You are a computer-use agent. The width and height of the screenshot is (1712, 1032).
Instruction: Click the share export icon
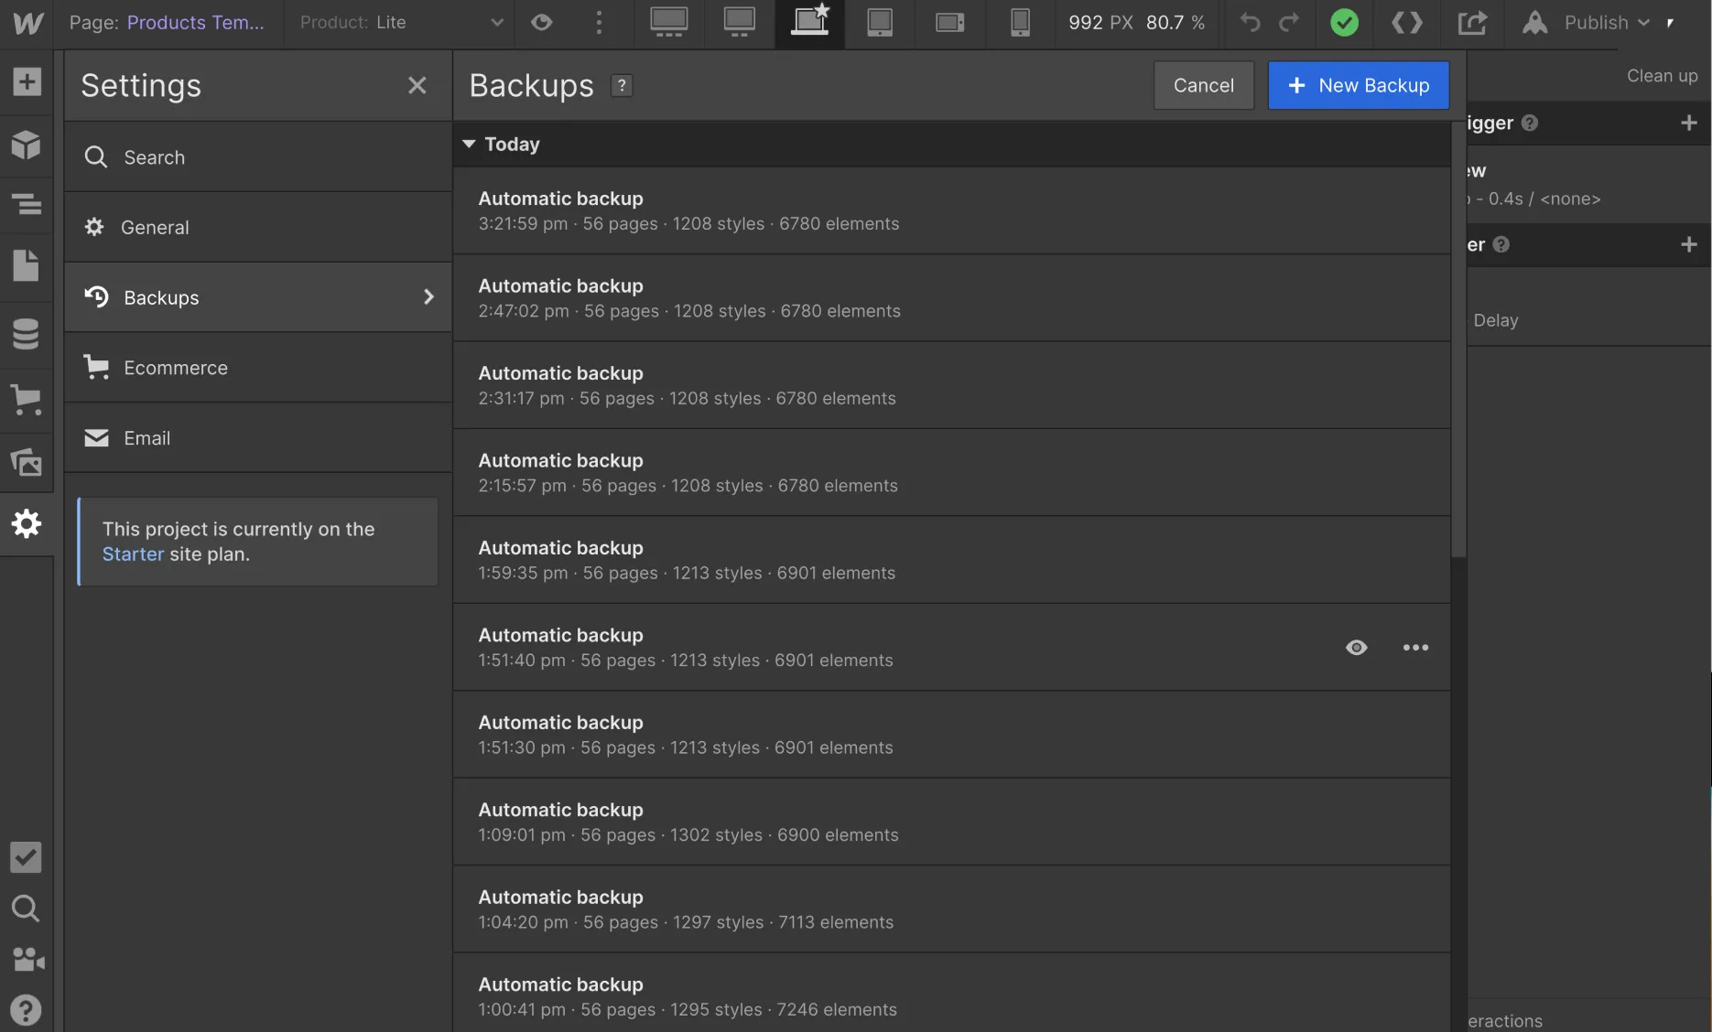tap(1472, 22)
